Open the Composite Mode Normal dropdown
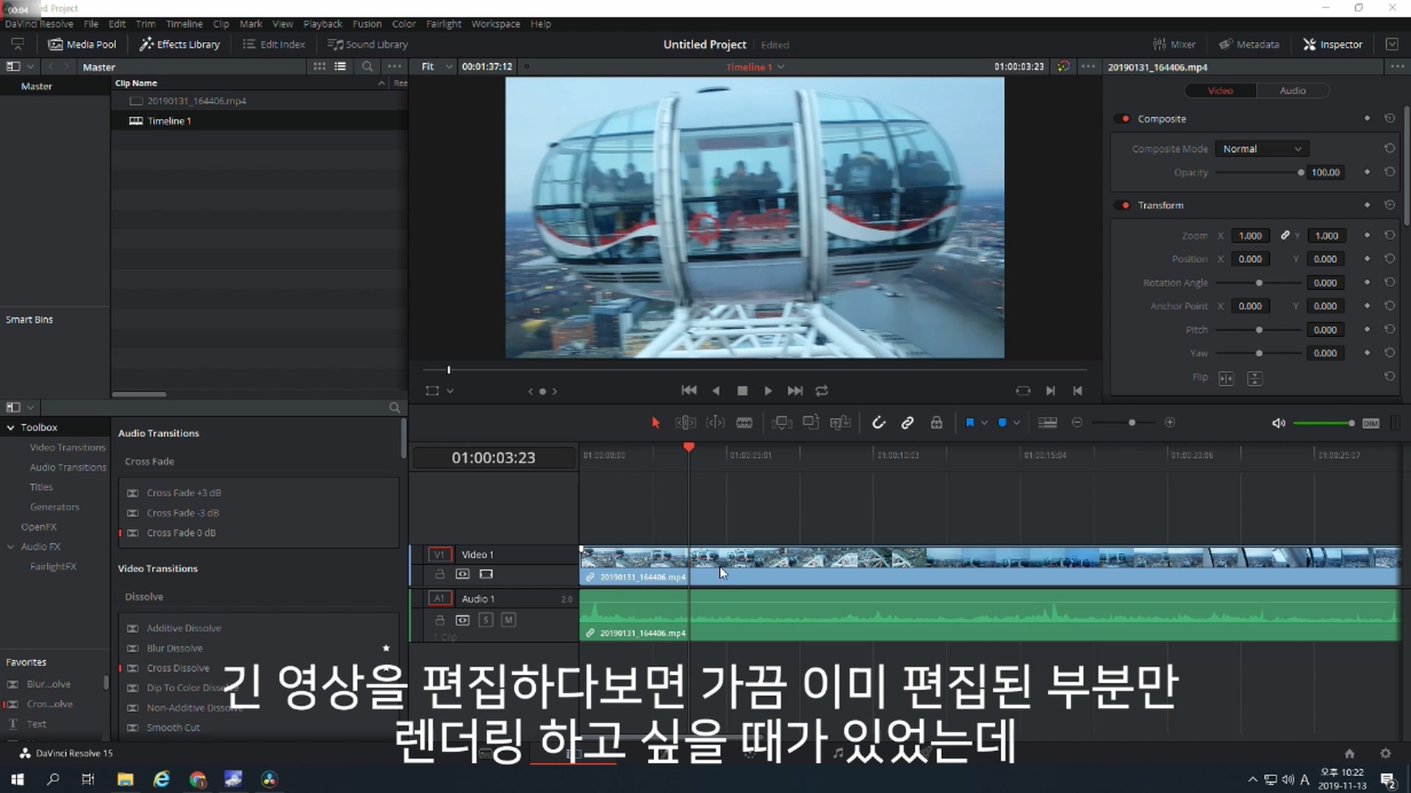The height and width of the screenshot is (793, 1411). (1261, 149)
